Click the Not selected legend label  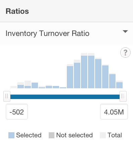pyautogui.click(x=75, y=135)
